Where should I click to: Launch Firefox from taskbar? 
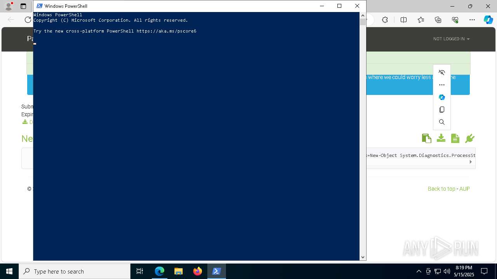click(x=197, y=271)
